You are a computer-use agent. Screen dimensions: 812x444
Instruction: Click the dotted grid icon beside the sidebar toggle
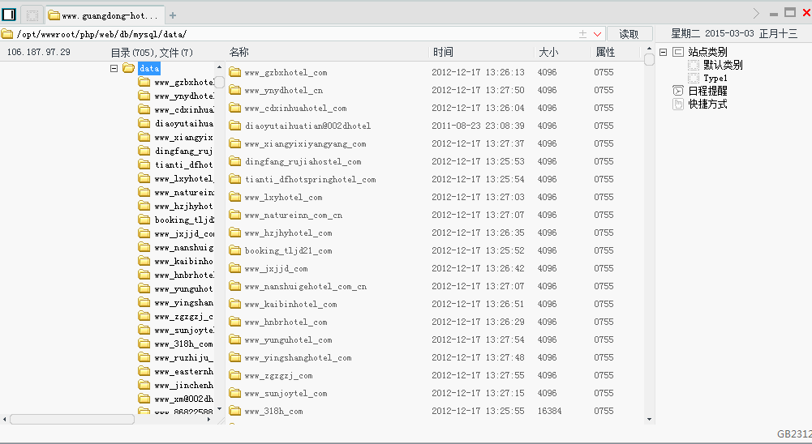[x=32, y=15]
